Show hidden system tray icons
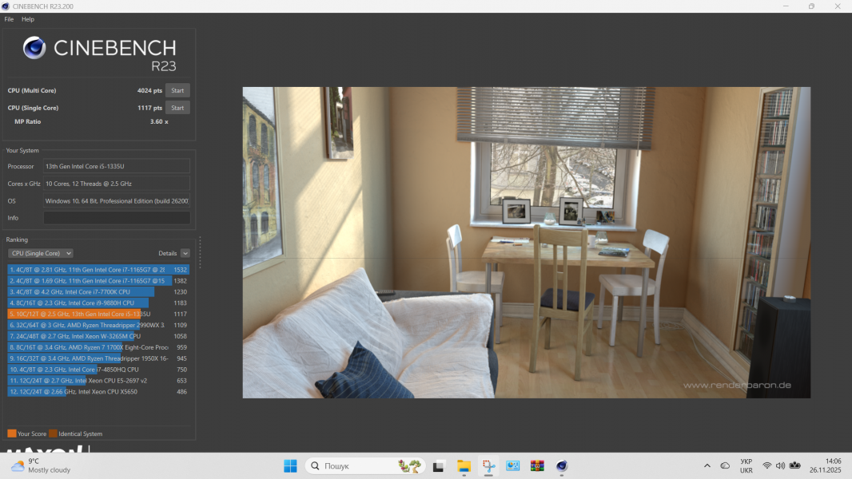852x479 pixels. 707,465
